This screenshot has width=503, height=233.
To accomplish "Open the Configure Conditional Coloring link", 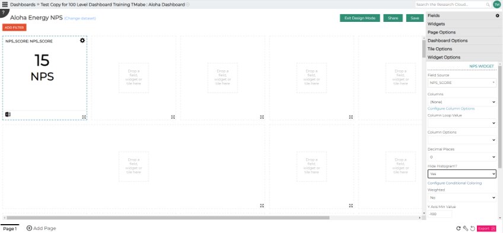I will click(454, 183).
